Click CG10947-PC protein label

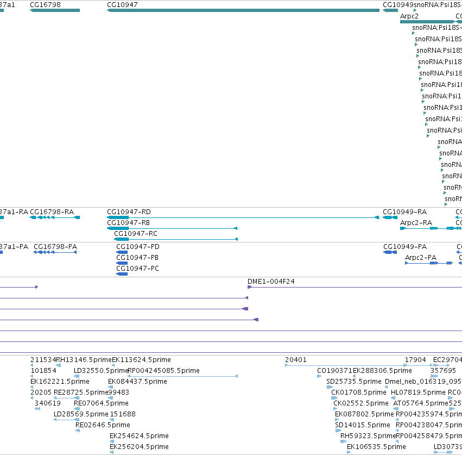(x=137, y=269)
